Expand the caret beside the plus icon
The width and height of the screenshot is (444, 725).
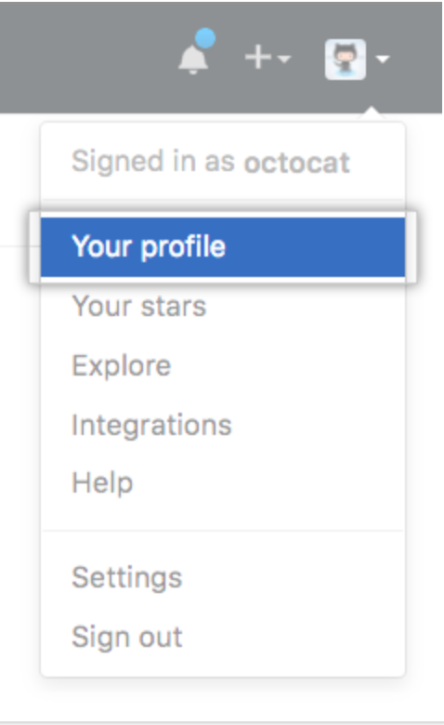point(284,59)
